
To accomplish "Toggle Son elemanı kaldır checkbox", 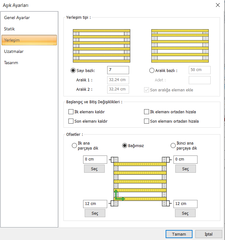I will click(71, 121).
